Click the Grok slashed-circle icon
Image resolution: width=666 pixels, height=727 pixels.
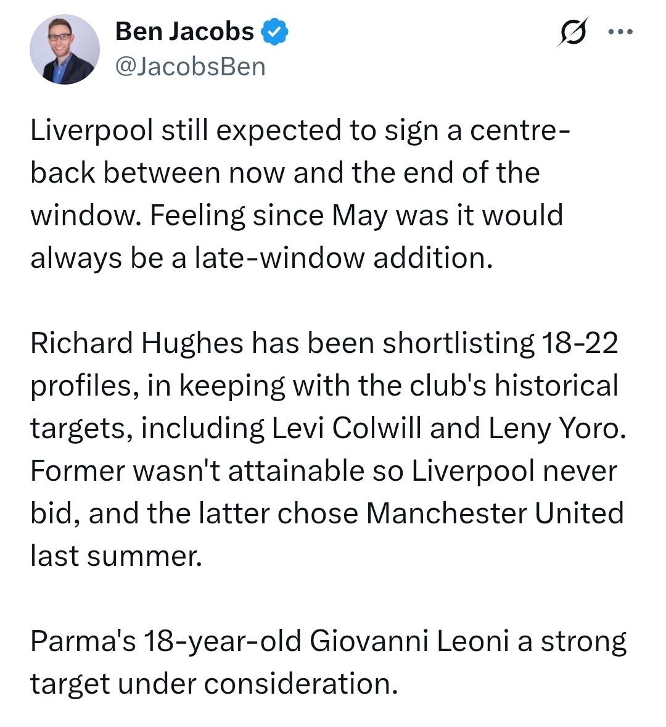click(572, 31)
